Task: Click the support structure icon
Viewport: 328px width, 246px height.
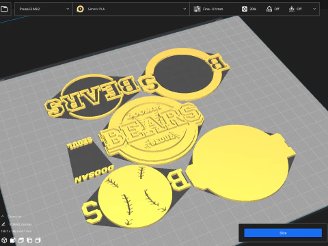Action: [269, 9]
